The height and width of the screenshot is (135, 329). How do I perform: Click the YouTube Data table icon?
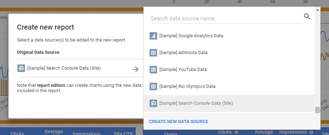(153, 70)
